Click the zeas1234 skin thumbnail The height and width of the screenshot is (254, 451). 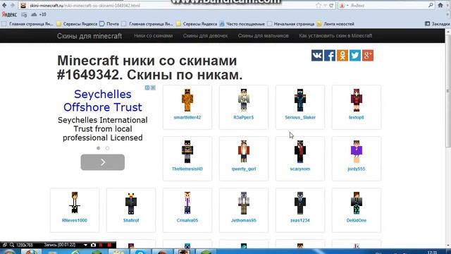point(300,203)
